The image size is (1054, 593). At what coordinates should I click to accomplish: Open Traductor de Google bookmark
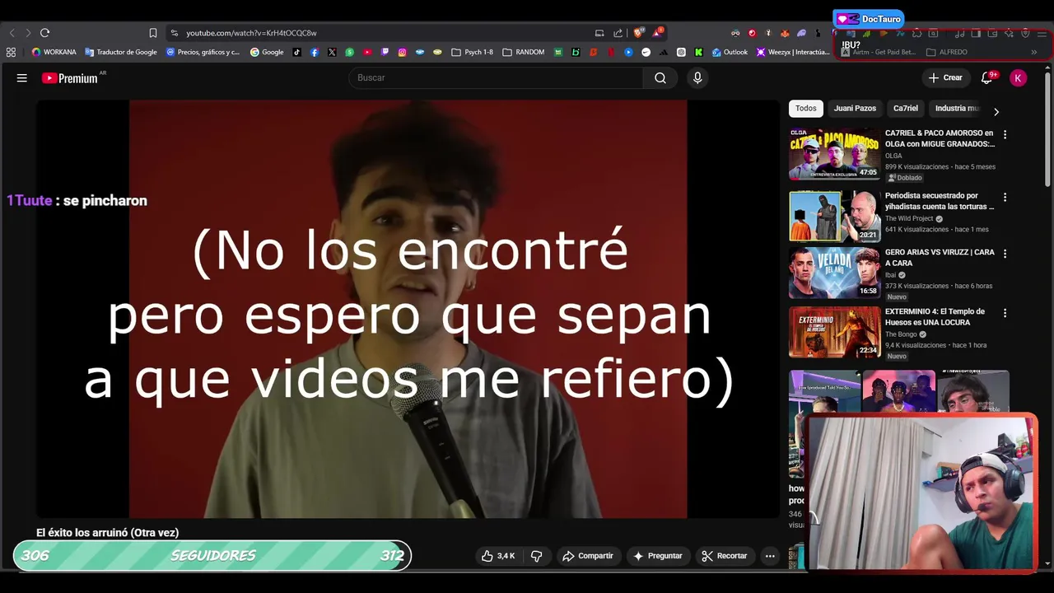click(121, 52)
